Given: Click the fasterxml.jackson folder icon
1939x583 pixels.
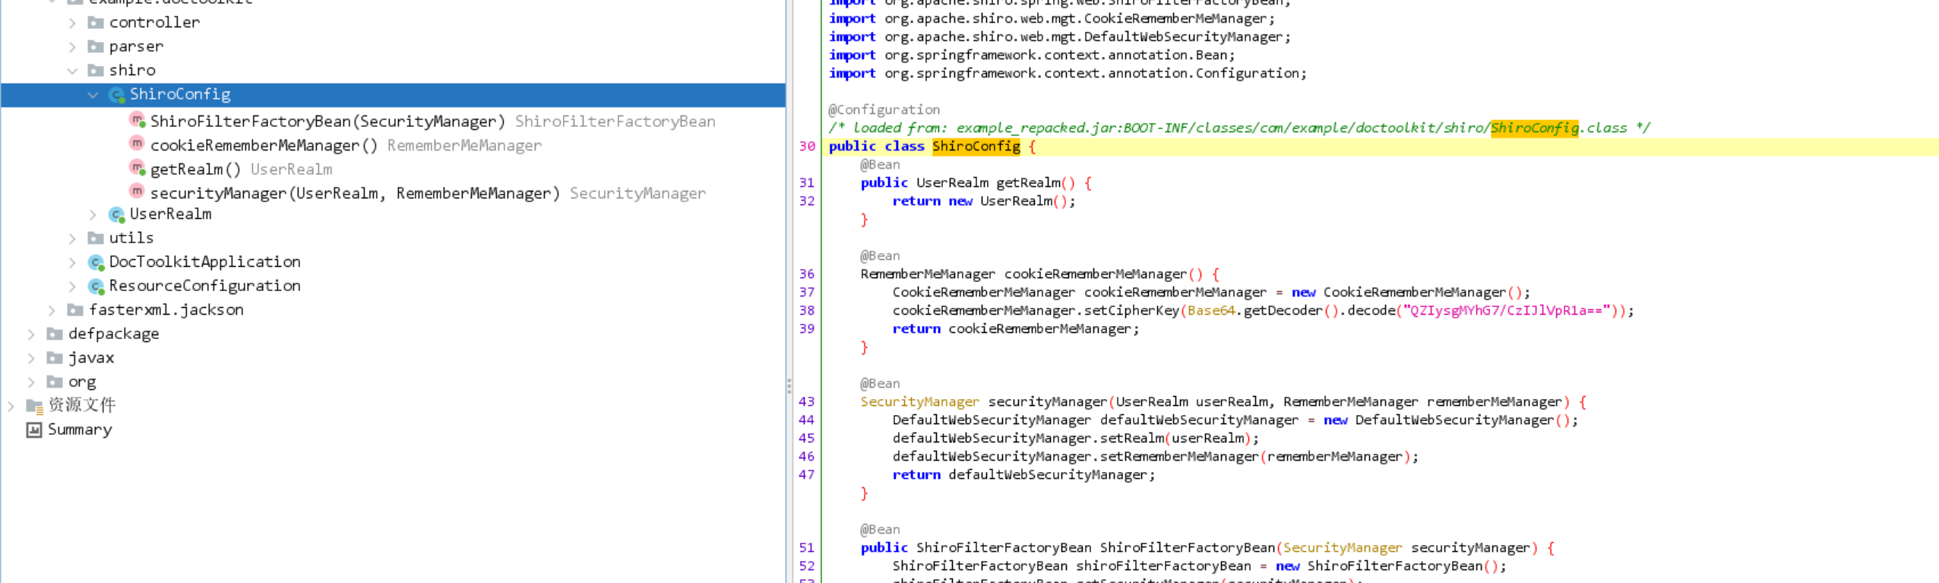Looking at the screenshot, I should pyautogui.click(x=74, y=310).
